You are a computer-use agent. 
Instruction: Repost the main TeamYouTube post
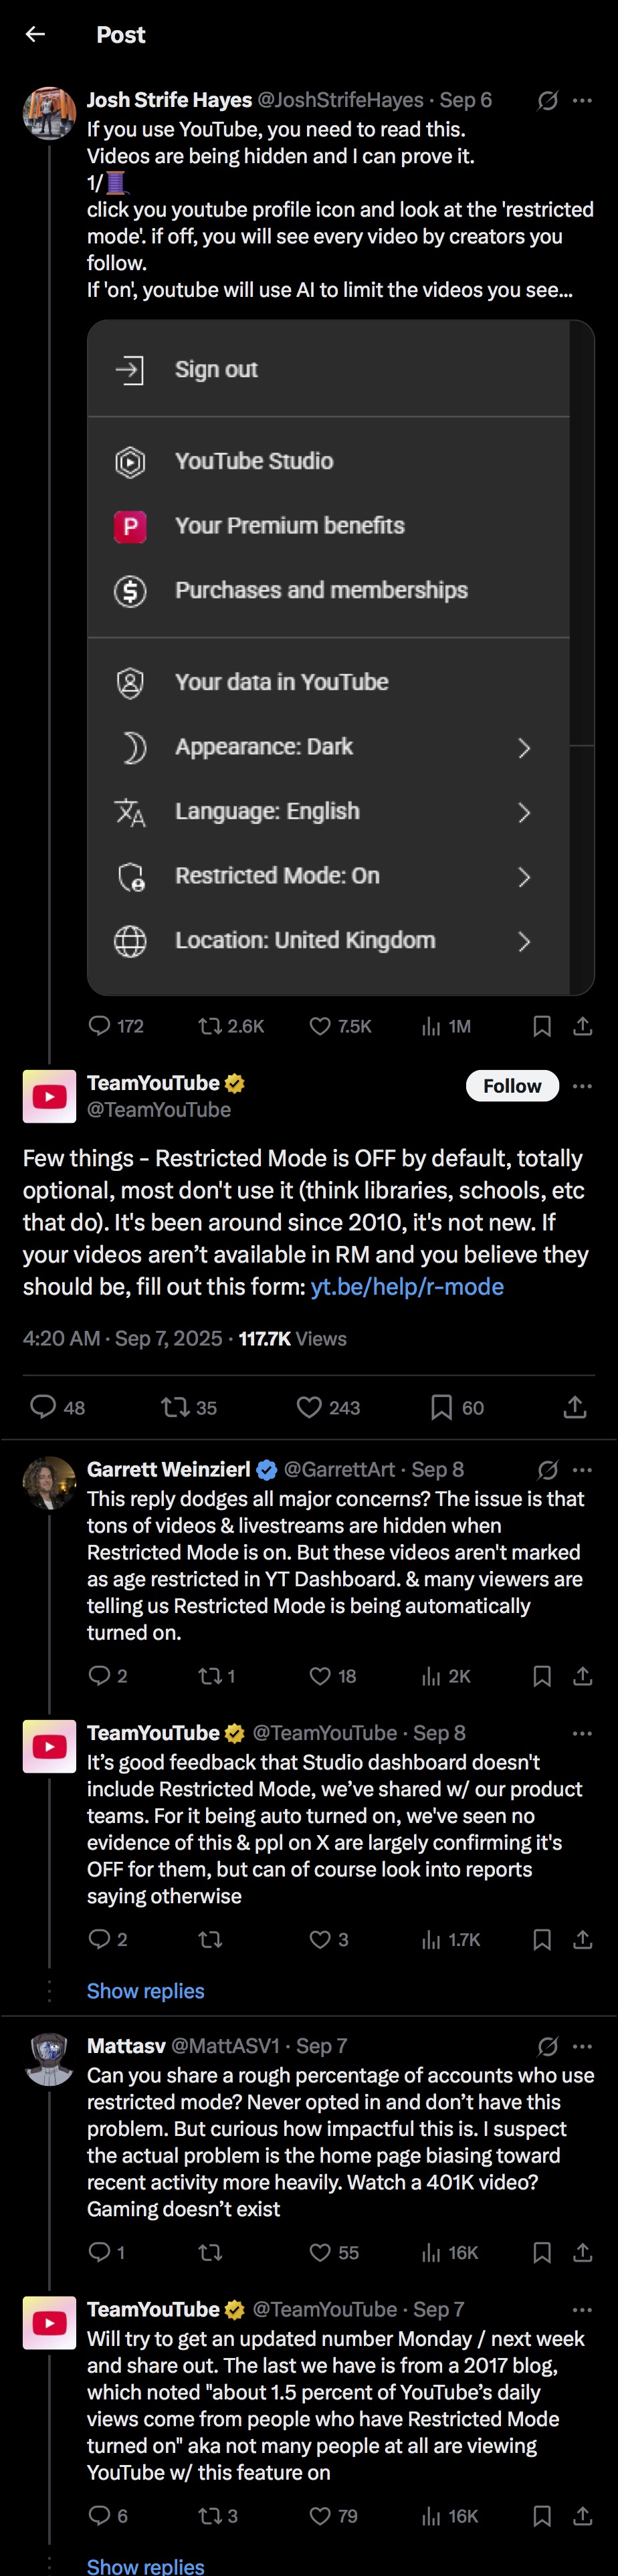(175, 1407)
